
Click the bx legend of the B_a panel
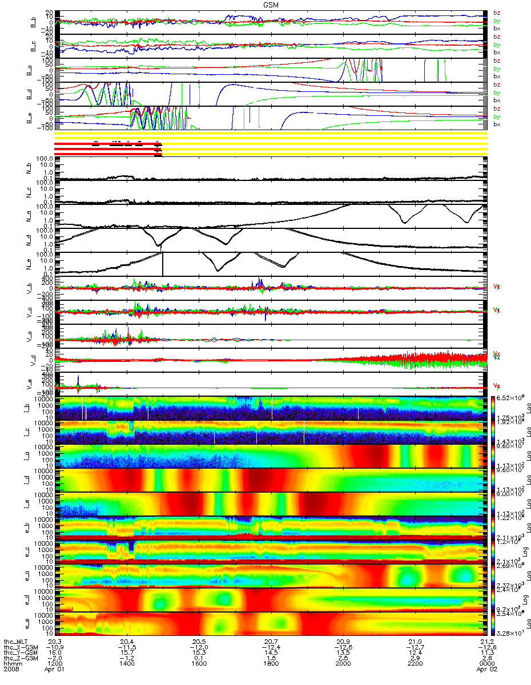[497, 76]
